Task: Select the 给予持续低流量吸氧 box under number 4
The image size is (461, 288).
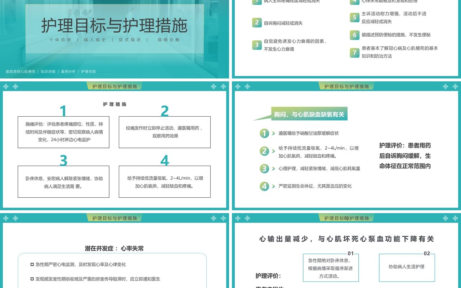Action: [165, 182]
